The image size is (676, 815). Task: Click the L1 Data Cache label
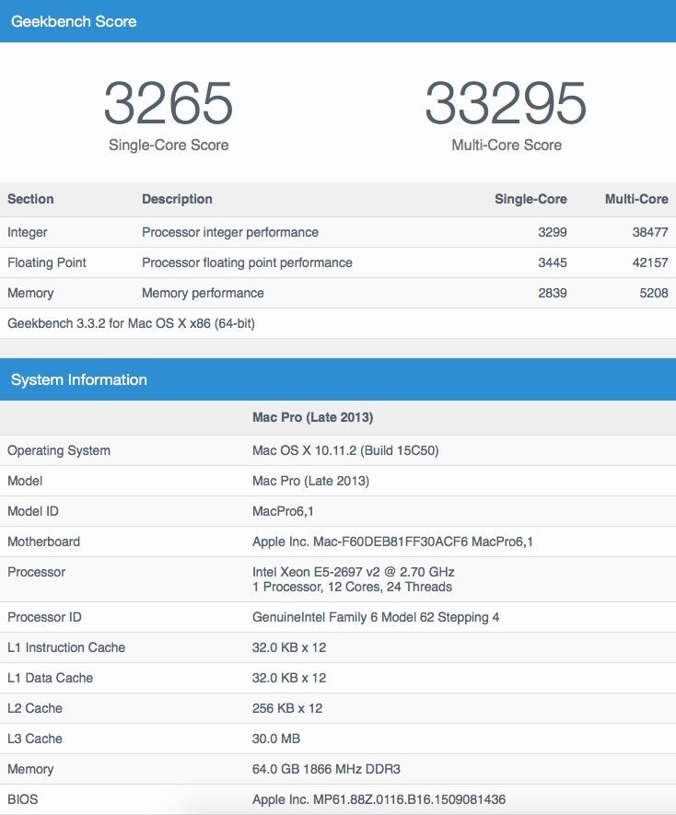pos(51,678)
